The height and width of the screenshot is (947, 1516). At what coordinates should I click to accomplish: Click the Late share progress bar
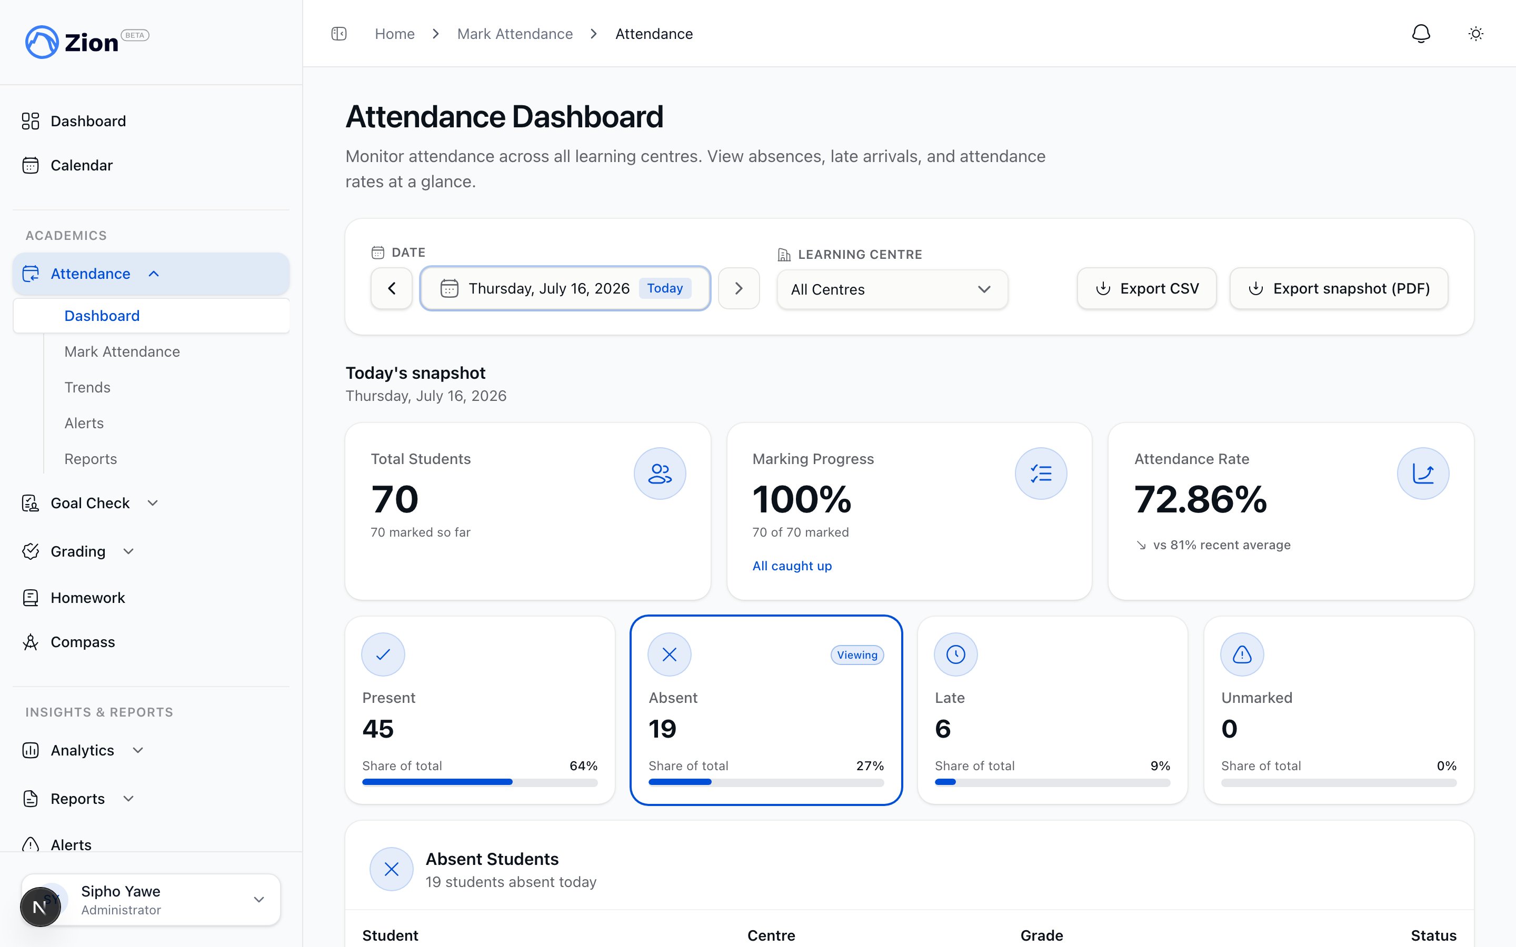1052,782
